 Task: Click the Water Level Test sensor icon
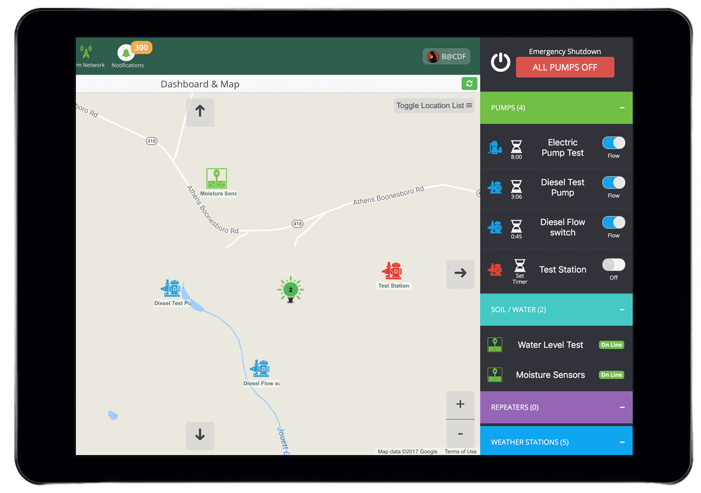click(495, 345)
